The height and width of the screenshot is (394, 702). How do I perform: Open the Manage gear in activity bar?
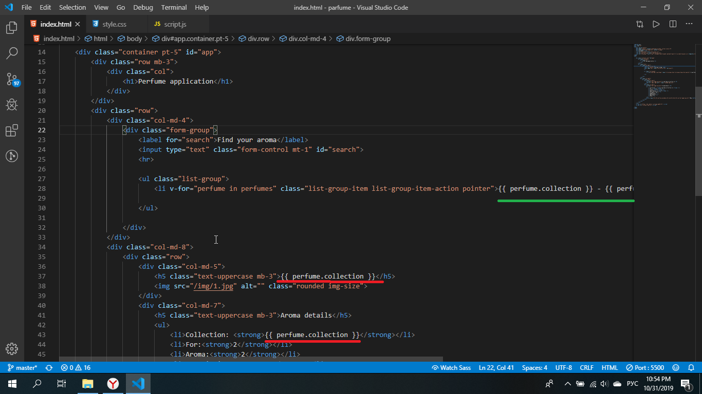(12, 348)
